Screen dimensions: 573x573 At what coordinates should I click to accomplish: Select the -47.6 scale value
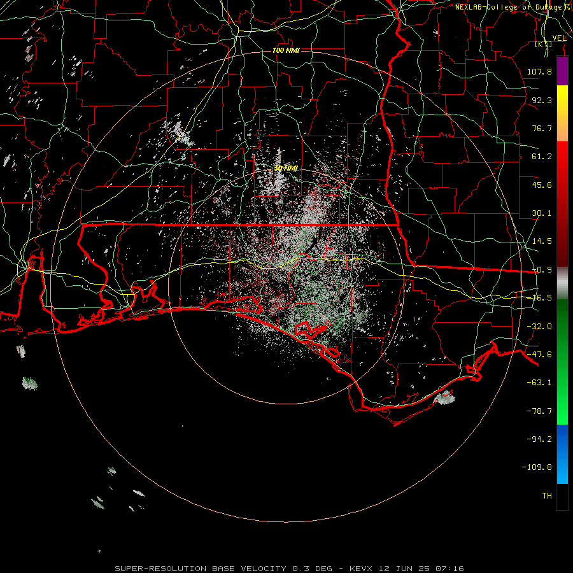[x=539, y=355]
